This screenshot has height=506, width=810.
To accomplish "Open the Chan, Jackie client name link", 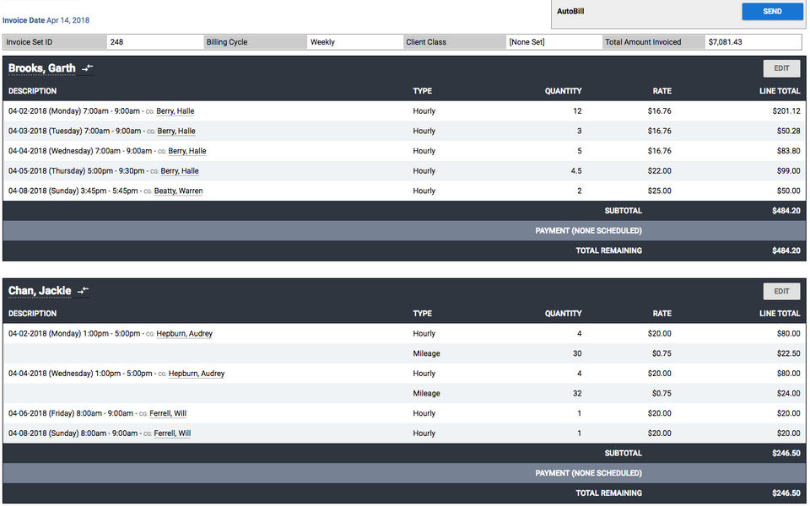I will tap(40, 291).
